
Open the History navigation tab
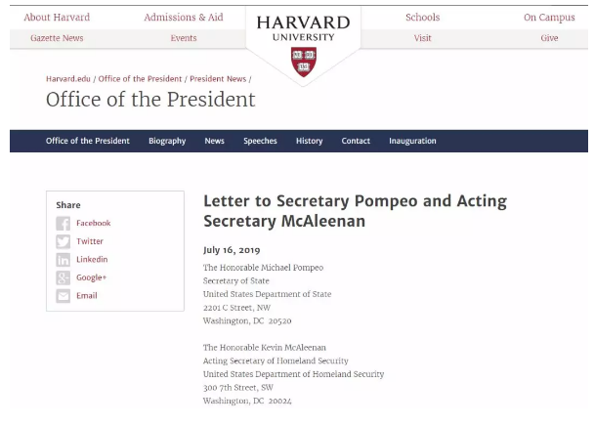[x=309, y=141]
